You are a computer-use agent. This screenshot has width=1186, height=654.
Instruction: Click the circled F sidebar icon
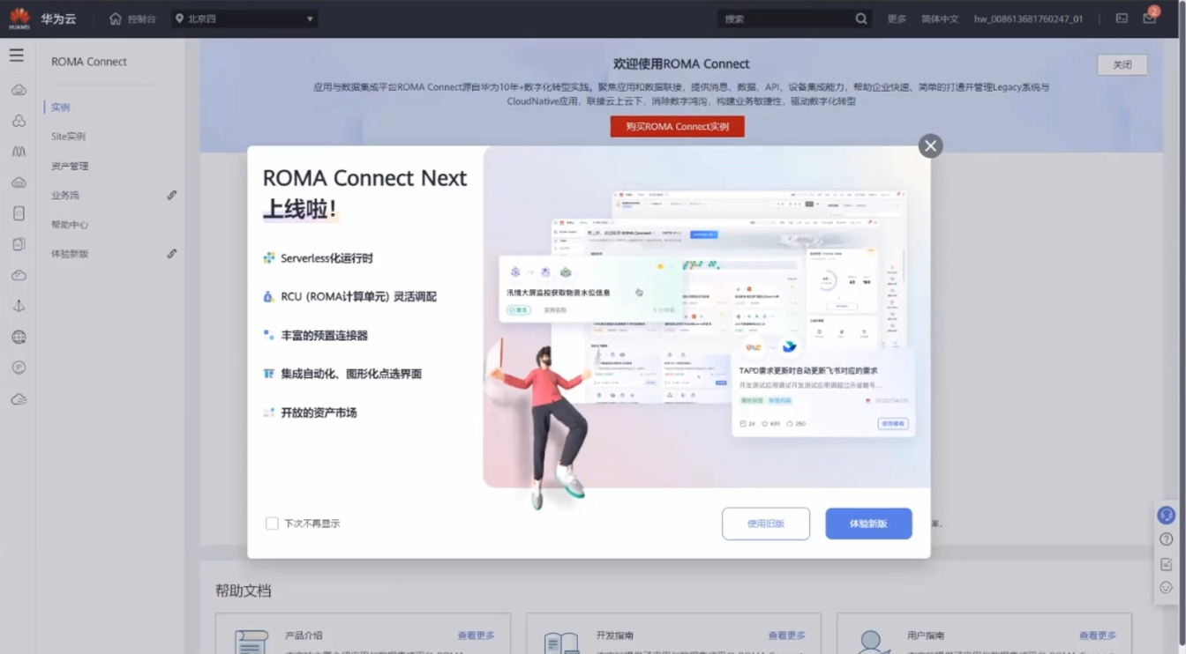(x=19, y=368)
